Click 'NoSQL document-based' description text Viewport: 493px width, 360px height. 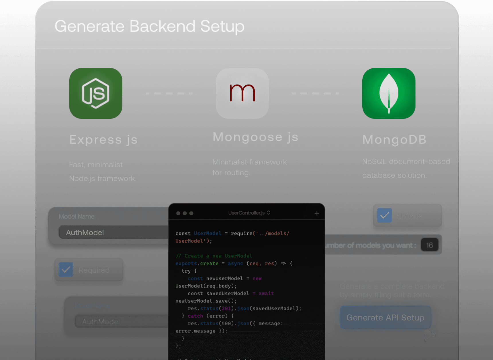406,162
